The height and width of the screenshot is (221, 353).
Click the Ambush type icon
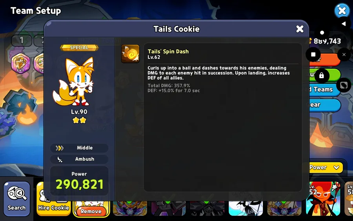click(x=60, y=159)
